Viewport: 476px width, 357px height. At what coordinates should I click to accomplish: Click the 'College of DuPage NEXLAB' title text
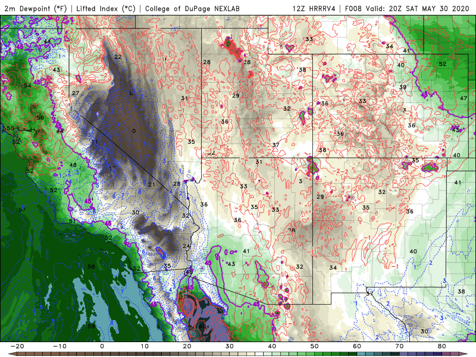point(192,8)
